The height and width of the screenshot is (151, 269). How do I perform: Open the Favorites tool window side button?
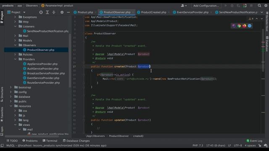(2, 114)
